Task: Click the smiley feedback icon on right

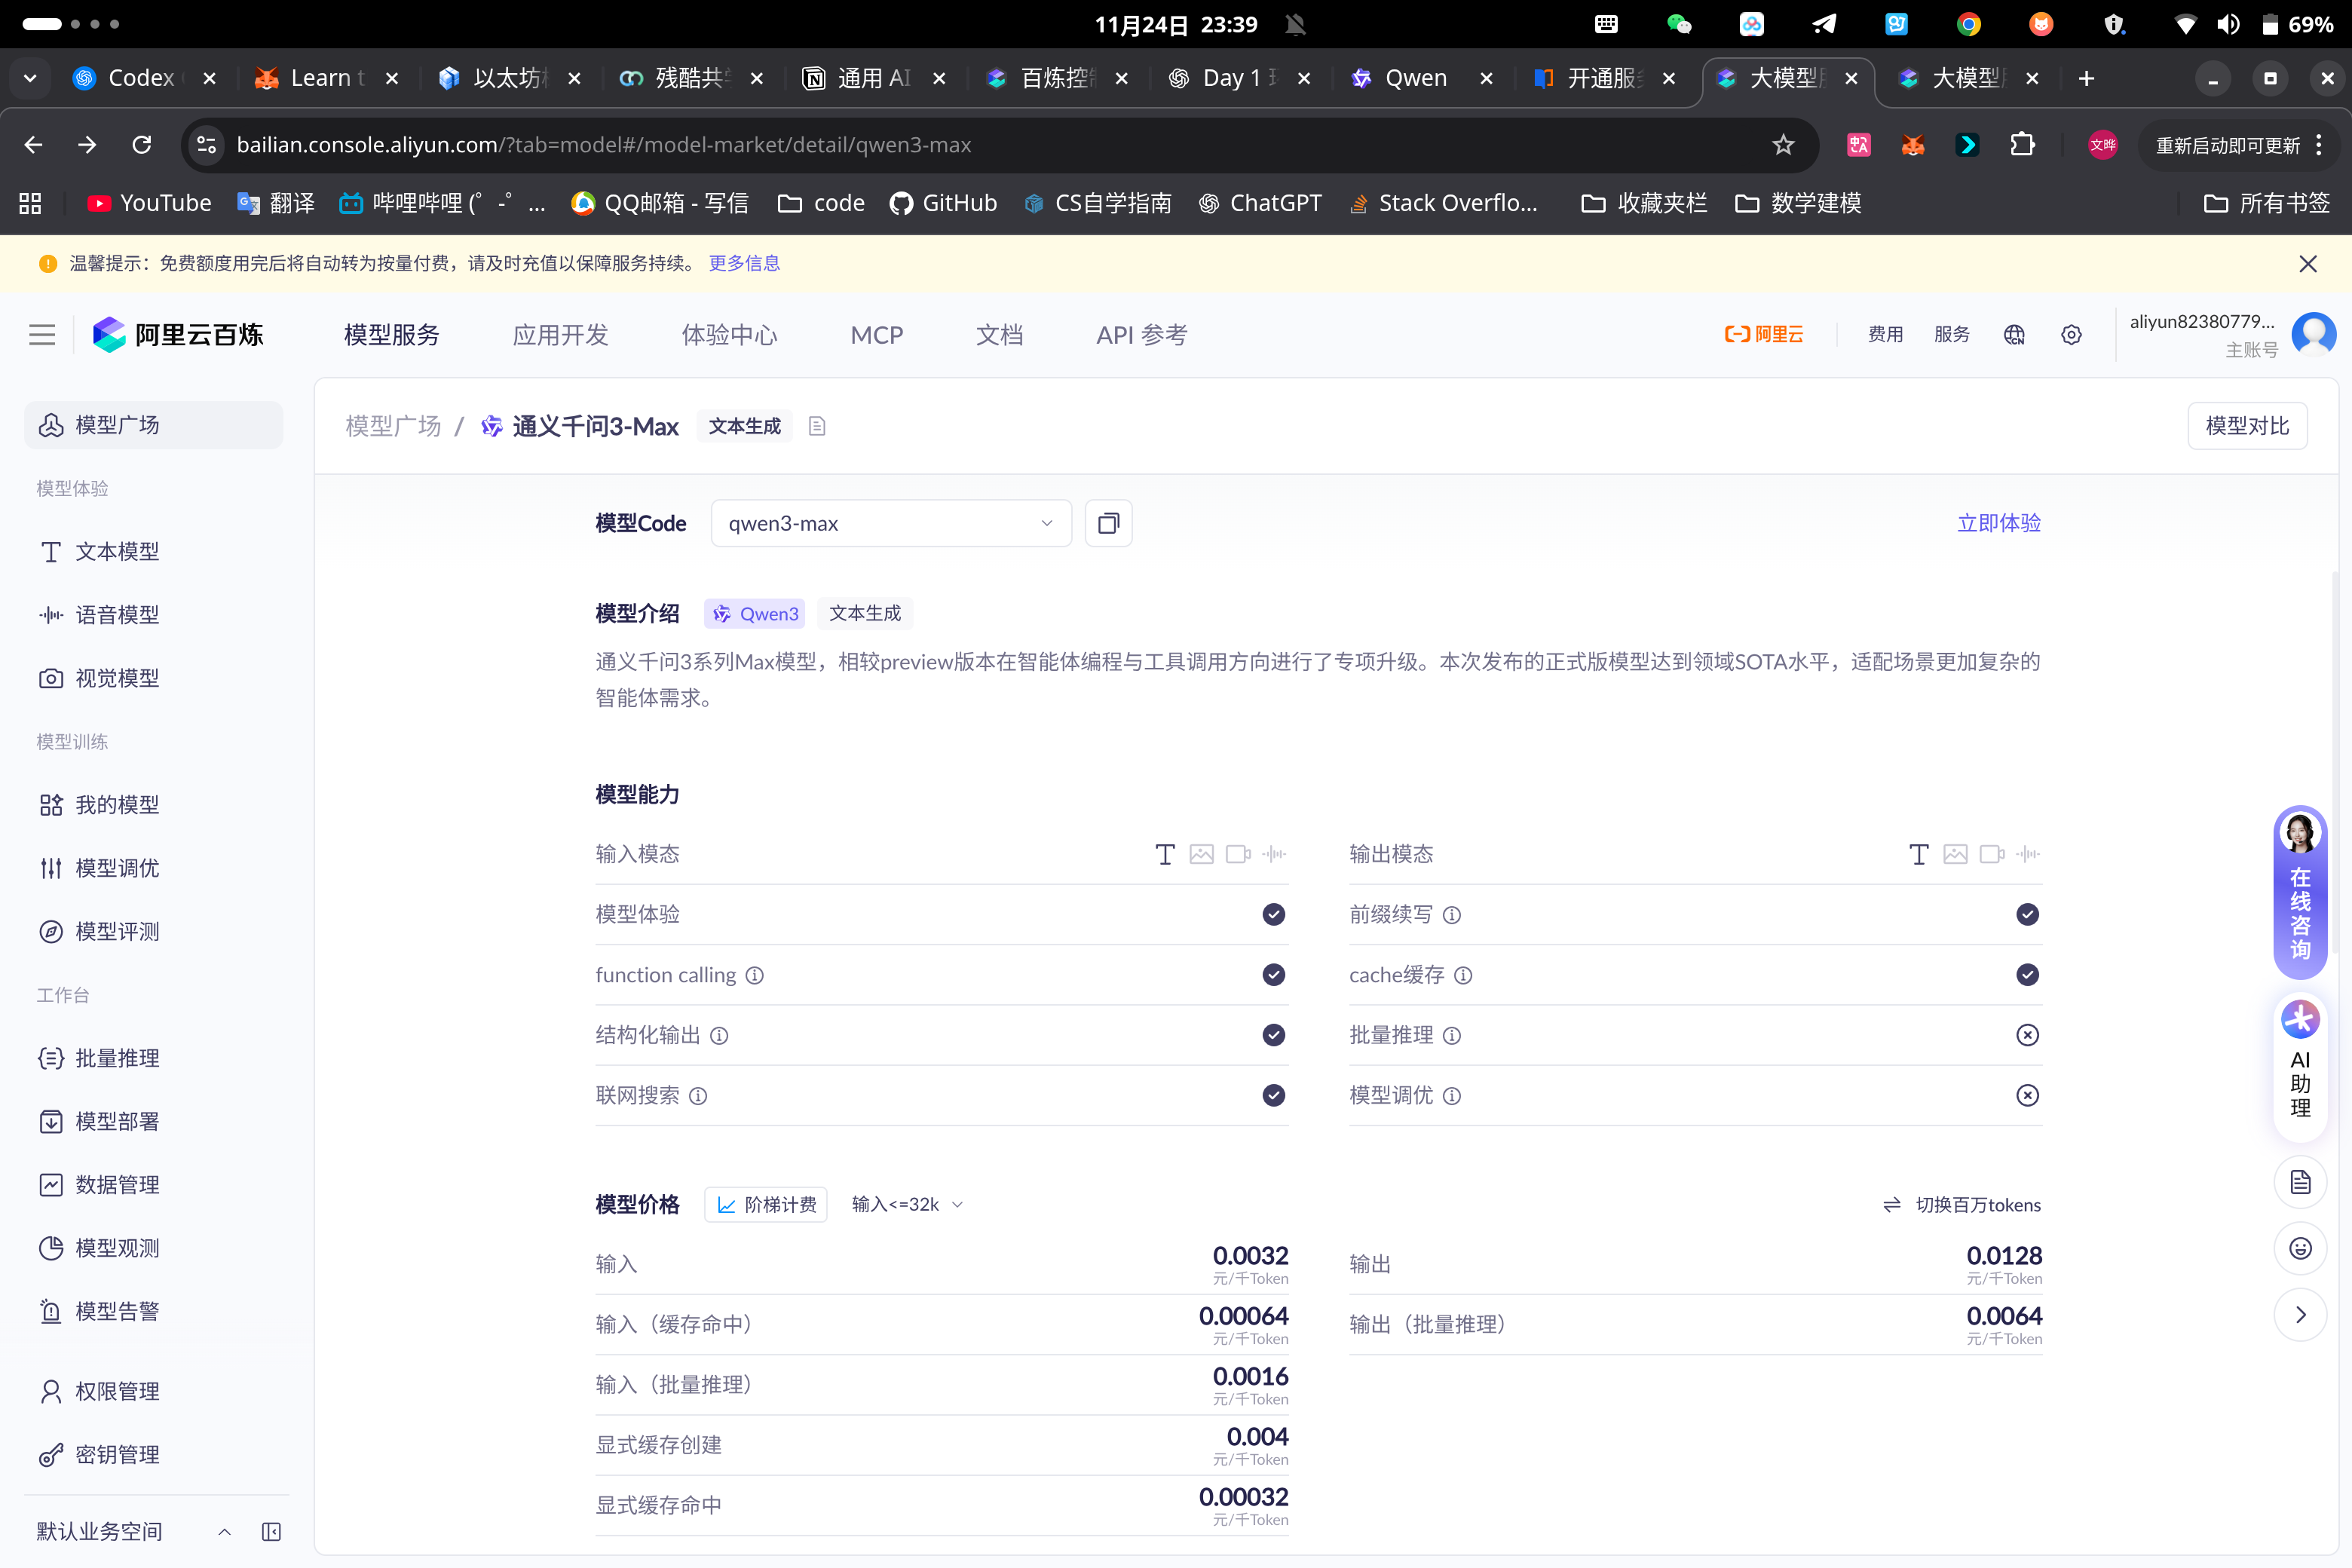Action: click(x=2300, y=1248)
